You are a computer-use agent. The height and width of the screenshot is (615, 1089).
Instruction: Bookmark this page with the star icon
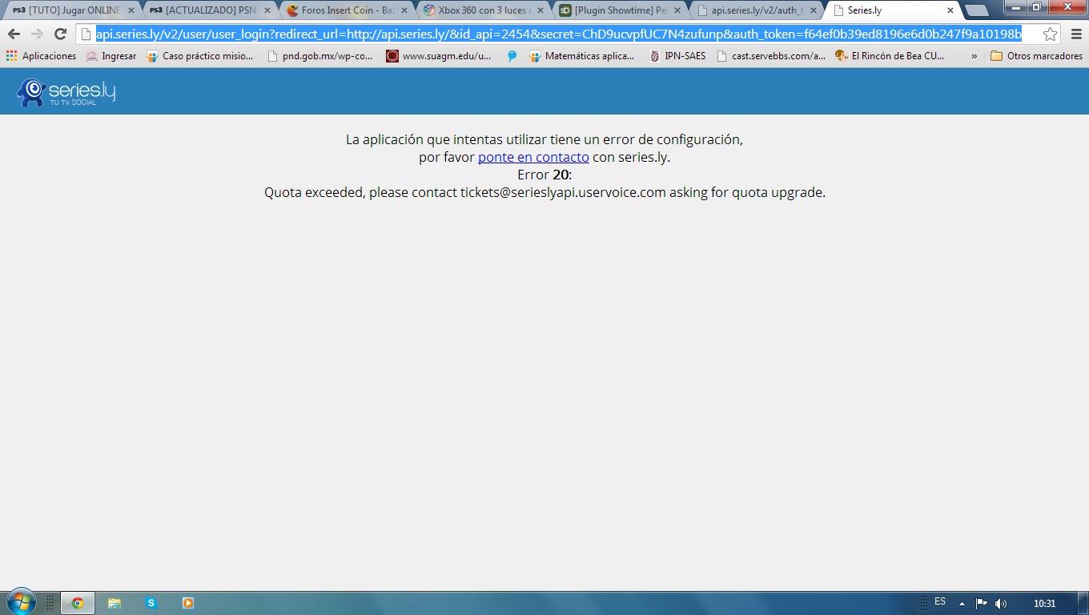pyautogui.click(x=1050, y=34)
